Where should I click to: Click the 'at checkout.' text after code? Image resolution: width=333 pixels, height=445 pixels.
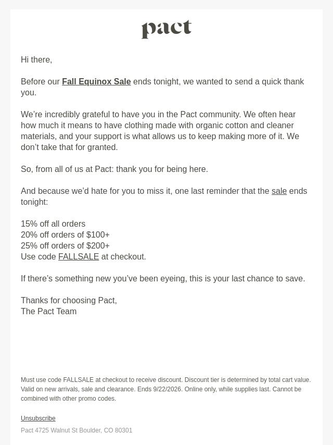point(123,256)
